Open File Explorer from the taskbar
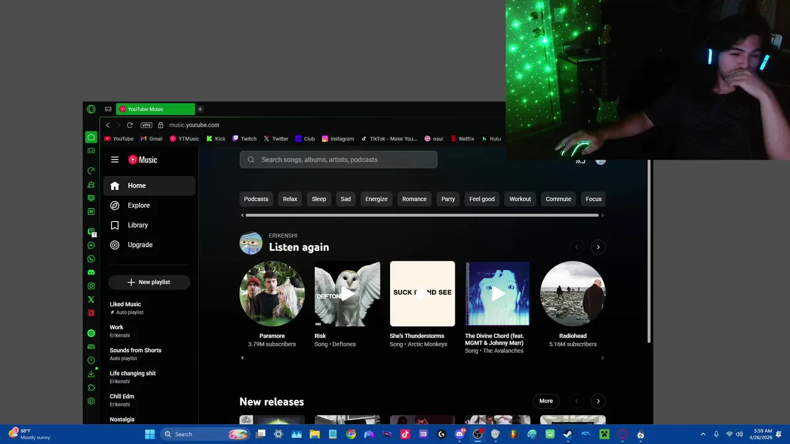This screenshot has width=790, height=444. 315,434
